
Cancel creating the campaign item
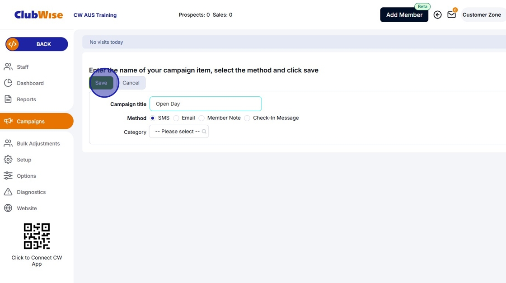pos(131,83)
